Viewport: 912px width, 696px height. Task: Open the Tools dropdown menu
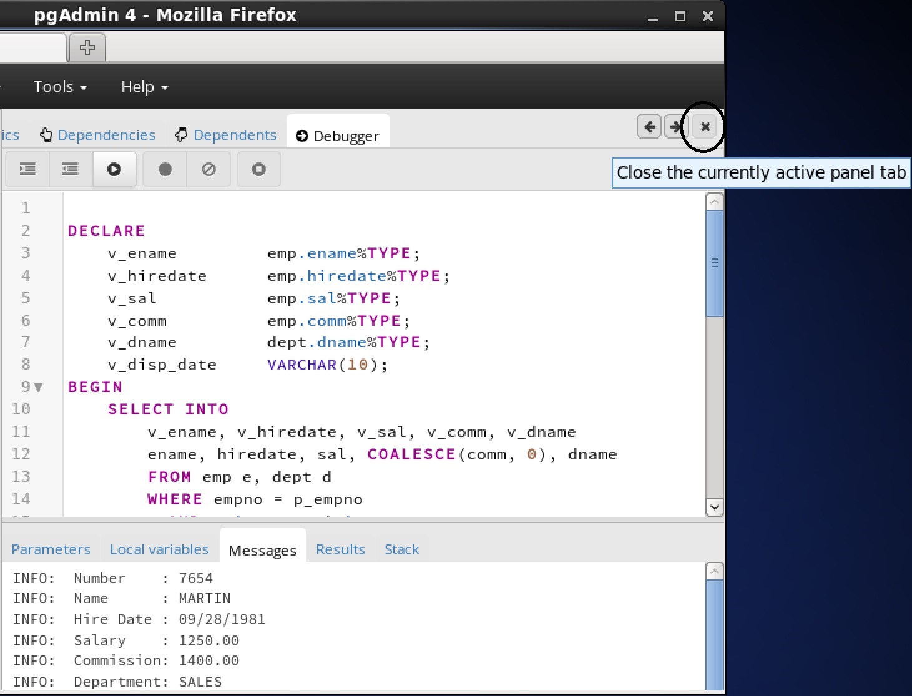(x=60, y=87)
